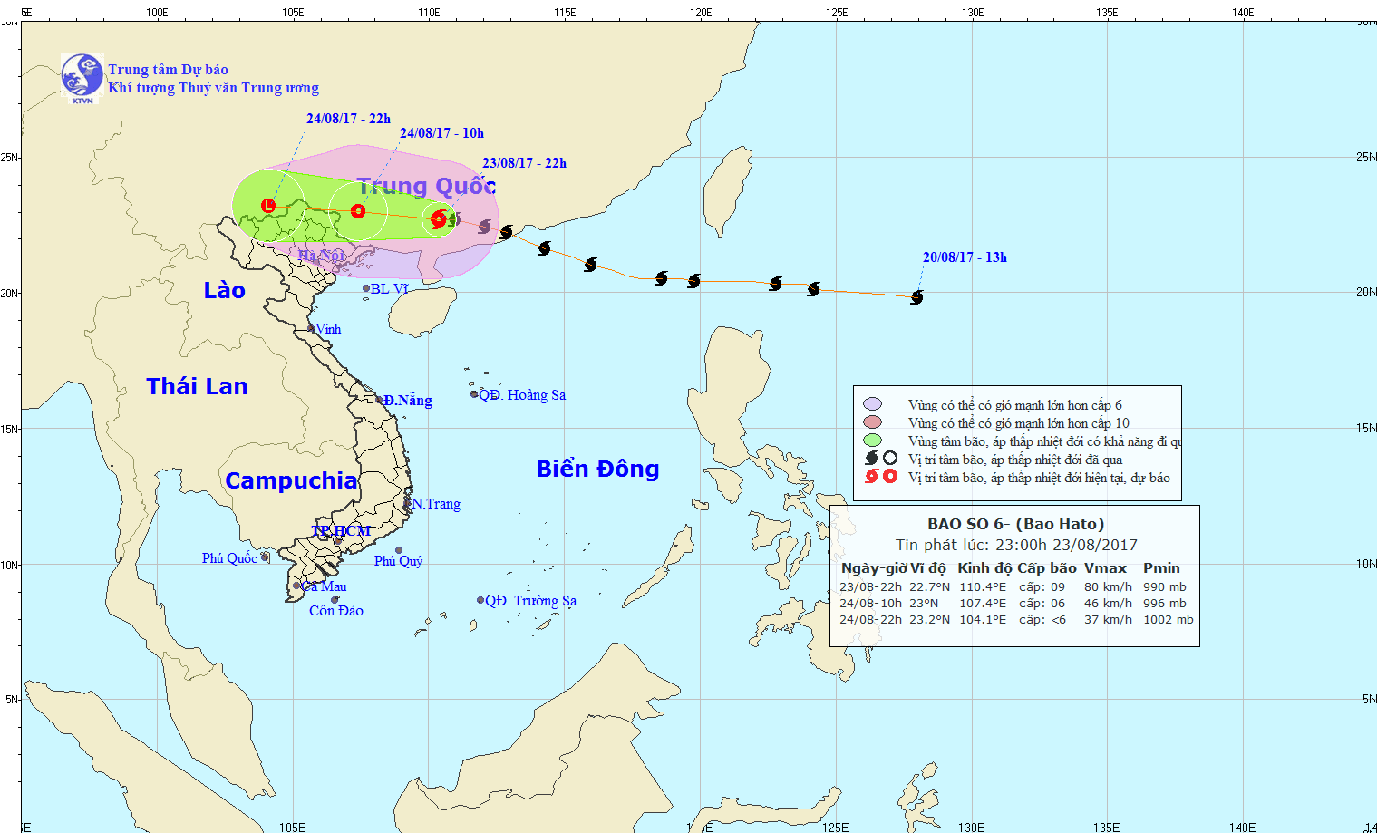
Task: Click the QĐ. Trường Sa marker dot
Action: [480, 600]
